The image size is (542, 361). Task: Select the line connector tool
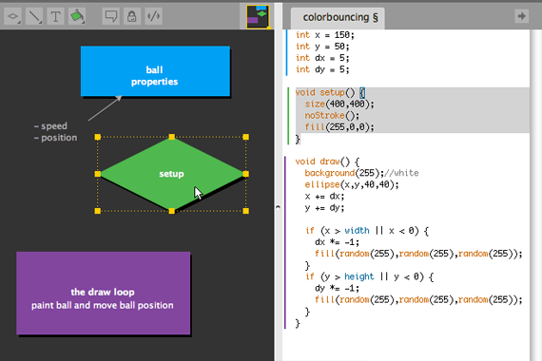34,16
